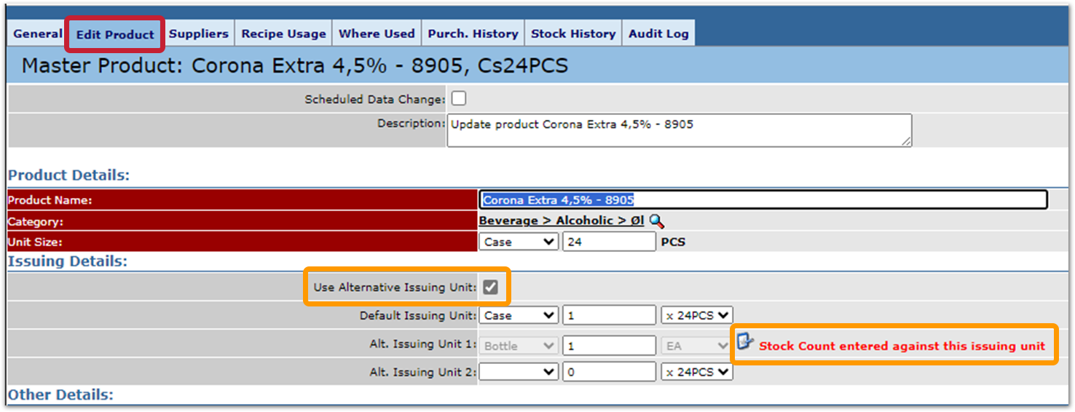Click the 'Stock Count entered against this issuing unit' text

[x=902, y=346]
